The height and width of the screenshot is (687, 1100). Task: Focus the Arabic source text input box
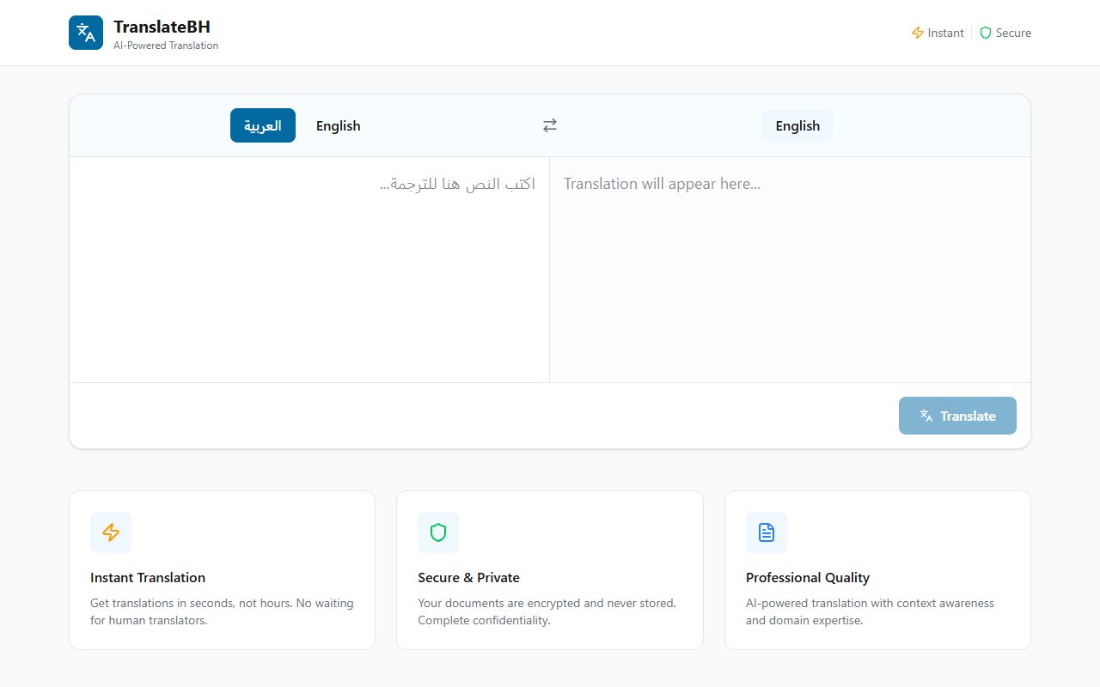309,266
